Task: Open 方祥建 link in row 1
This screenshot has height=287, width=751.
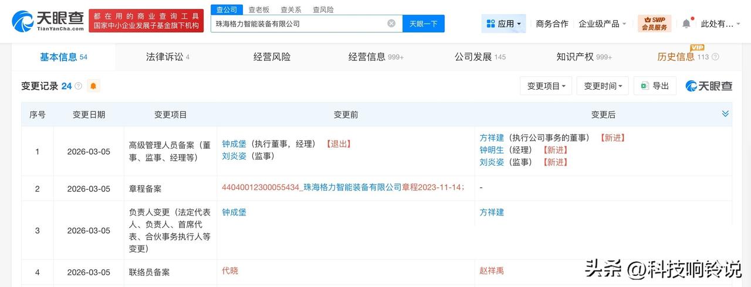Action: [x=492, y=138]
